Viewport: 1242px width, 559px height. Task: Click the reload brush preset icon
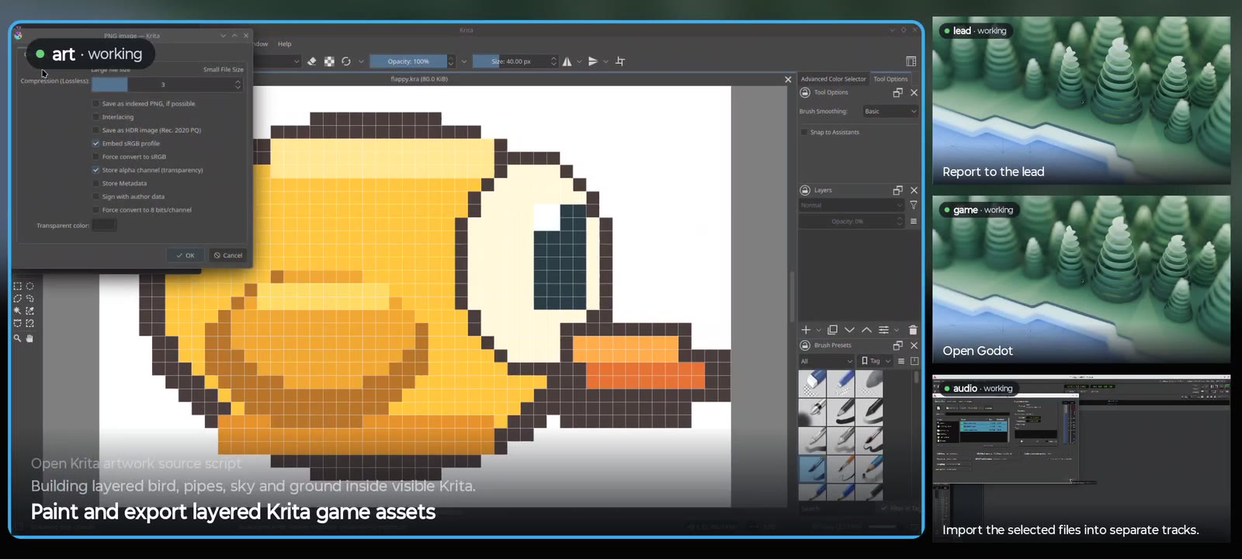click(346, 61)
